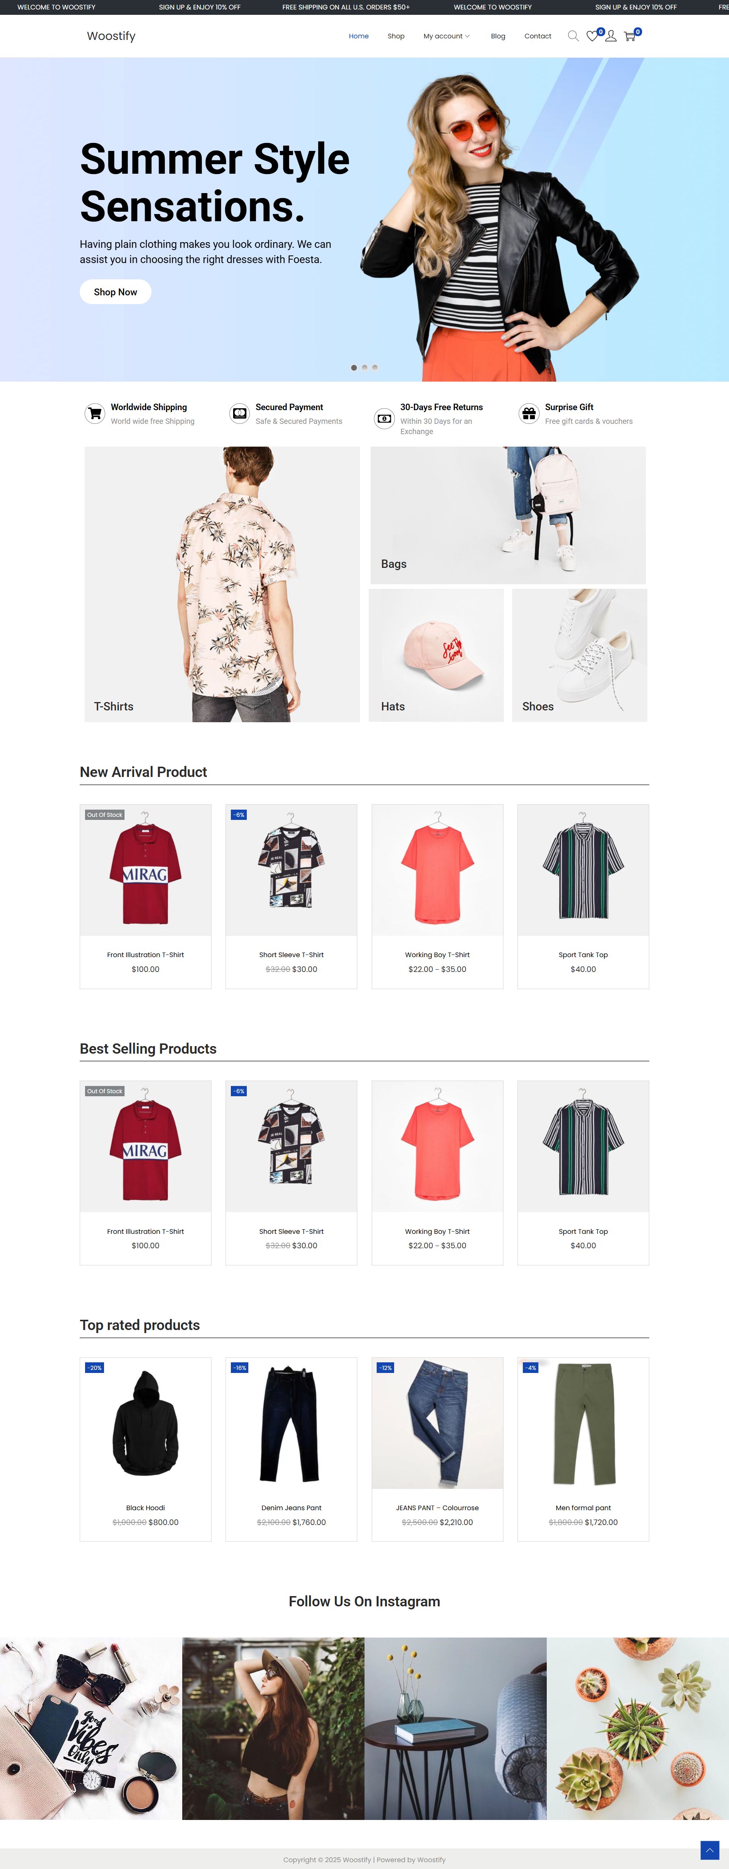This screenshot has height=1869, width=729.
Task: Open the Black Hoodi product image
Action: click(146, 1424)
